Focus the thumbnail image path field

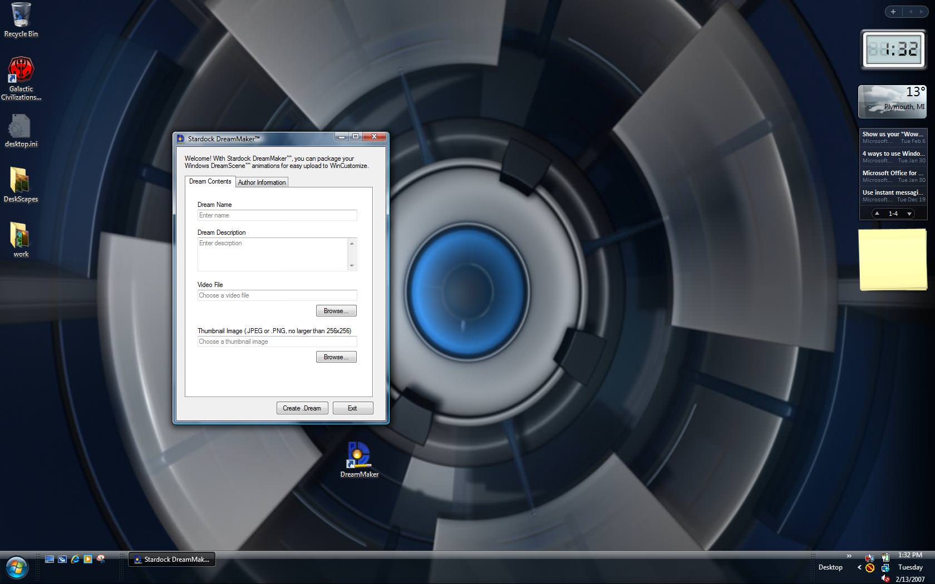277,342
